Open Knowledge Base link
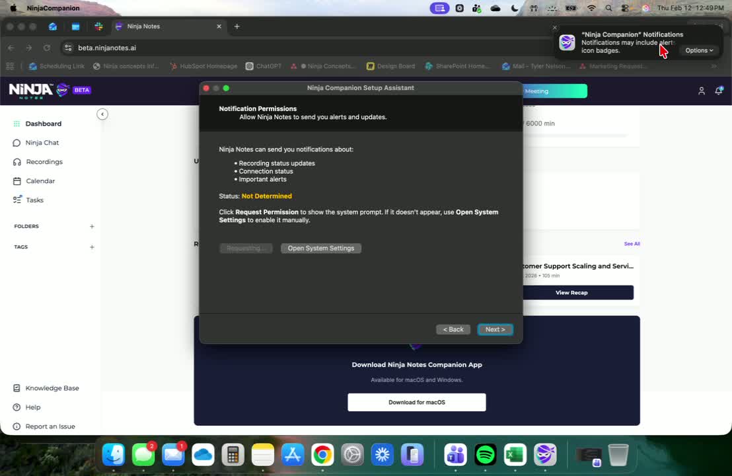This screenshot has width=732, height=476. pyautogui.click(x=52, y=388)
